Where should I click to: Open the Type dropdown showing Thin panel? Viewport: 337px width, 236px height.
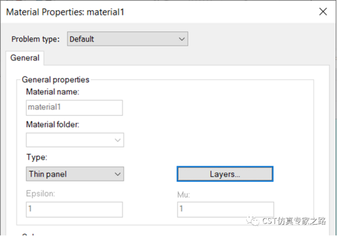tap(75, 174)
